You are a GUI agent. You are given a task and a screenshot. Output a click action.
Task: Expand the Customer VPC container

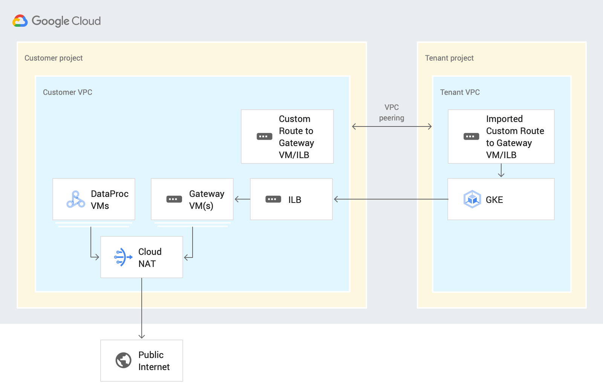(x=67, y=92)
